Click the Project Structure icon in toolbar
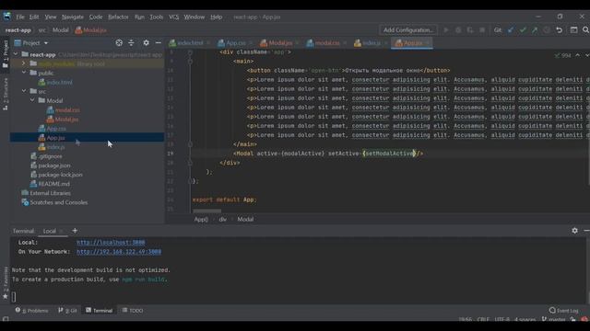 click(x=573, y=30)
